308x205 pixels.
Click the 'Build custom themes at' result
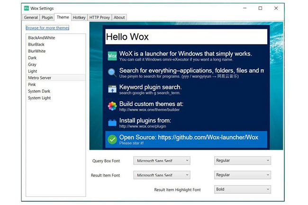(186, 106)
